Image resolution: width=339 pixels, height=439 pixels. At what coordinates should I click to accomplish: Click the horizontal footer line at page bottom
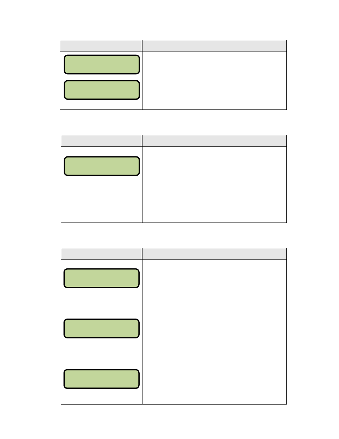pyautogui.click(x=165, y=411)
